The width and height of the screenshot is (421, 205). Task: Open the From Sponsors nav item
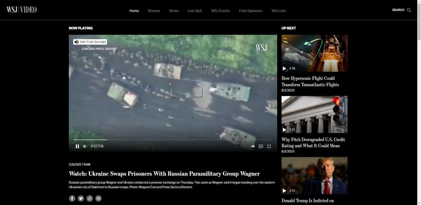point(251,11)
